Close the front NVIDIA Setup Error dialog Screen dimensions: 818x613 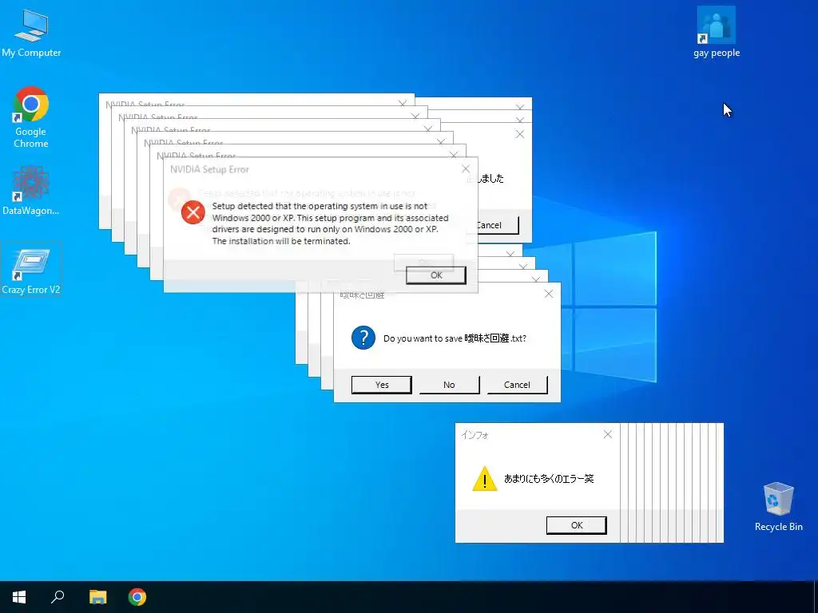pyautogui.click(x=466, y=169)
